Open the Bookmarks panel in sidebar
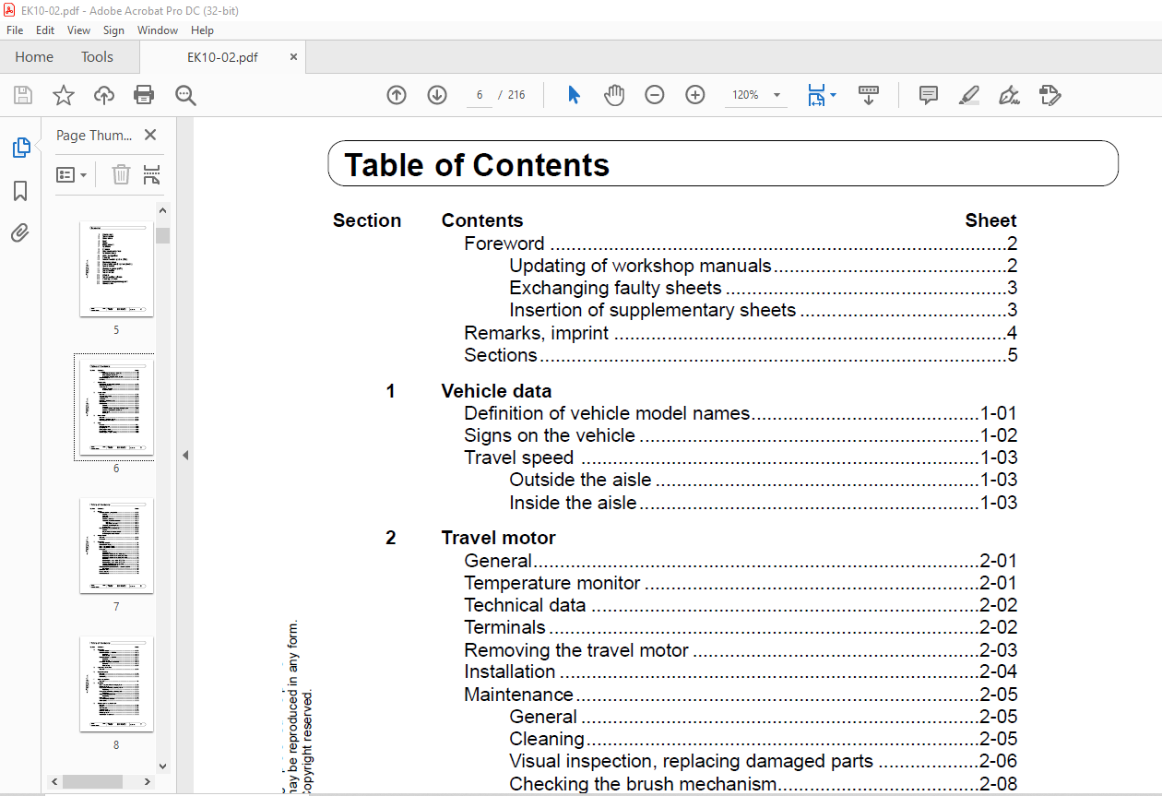 click(20, 191)
